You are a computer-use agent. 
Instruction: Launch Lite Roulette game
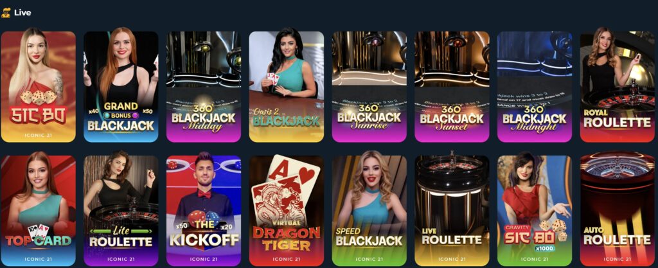coord(121,211)
